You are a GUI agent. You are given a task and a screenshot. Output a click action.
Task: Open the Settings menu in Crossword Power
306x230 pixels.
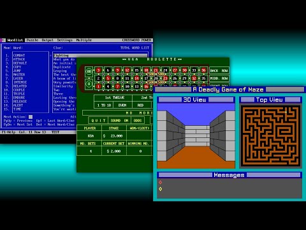tap(65, 40)
